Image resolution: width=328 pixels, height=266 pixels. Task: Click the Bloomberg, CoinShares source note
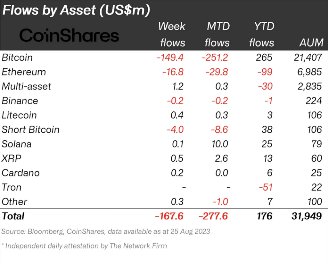[106, 231]
